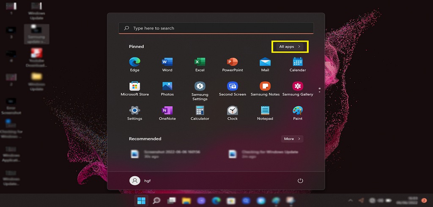433x207 pixels.
Task: Open the Mail app
Action: coord(265,65)
